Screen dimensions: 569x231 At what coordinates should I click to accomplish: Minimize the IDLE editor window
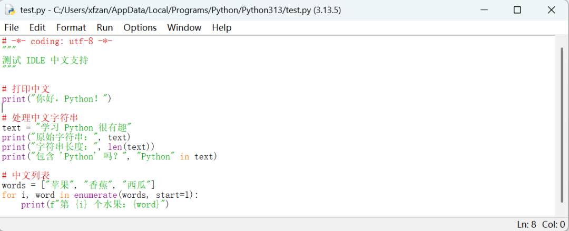point(484,10)
